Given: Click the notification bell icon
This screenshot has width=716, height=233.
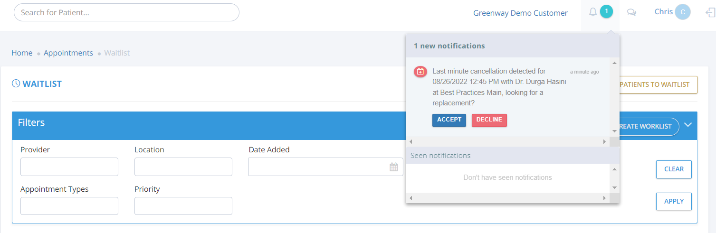Looking at the screenshot, I should coord(593,12).
